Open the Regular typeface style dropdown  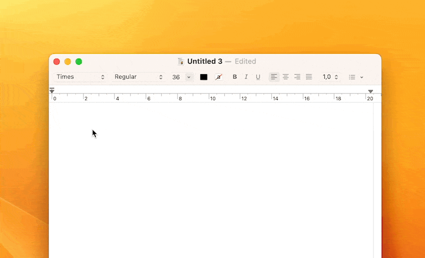pyautogui.click(x=138, y=77)
